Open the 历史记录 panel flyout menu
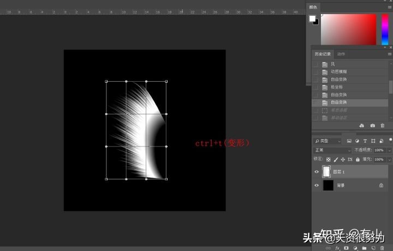Image resolution: width=393 pixels, height=251 pixels. point(390,54)
